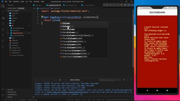Open the Edit menu

(x=10, y=1)
